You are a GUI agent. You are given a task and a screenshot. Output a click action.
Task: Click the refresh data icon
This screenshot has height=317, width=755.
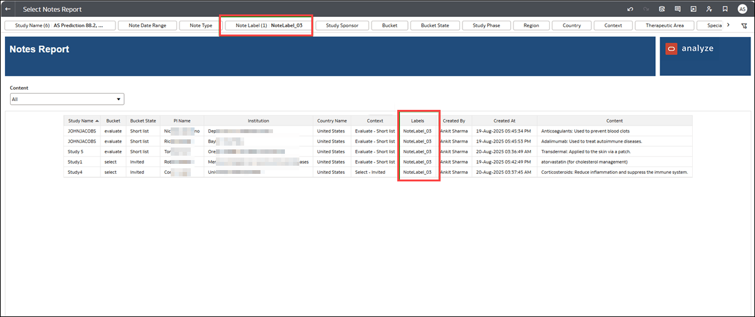661,9
